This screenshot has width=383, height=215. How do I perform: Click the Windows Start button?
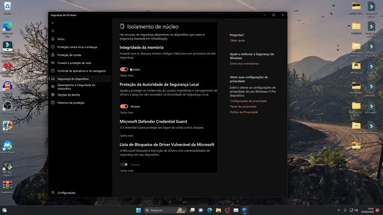tap(138, 210)
